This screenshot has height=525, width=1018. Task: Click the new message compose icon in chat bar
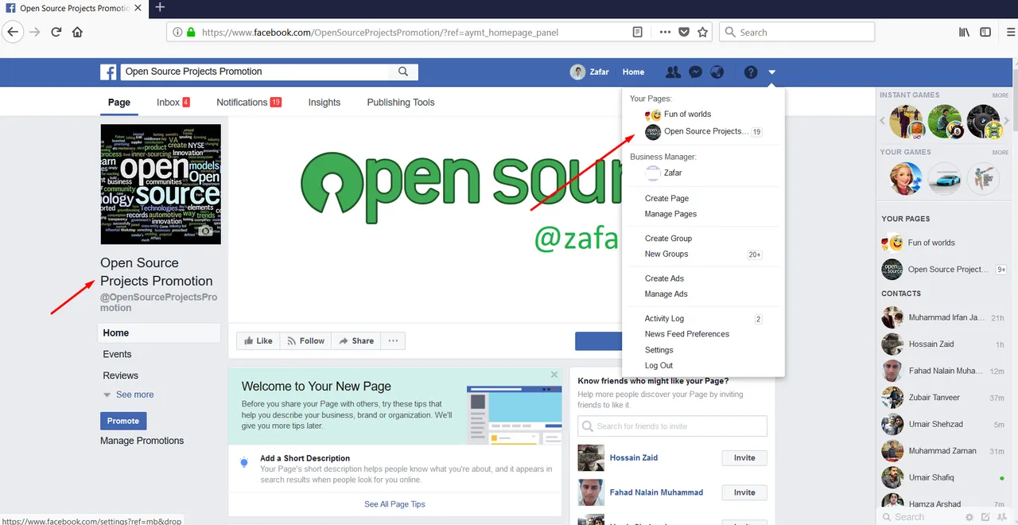click(985, 517)
